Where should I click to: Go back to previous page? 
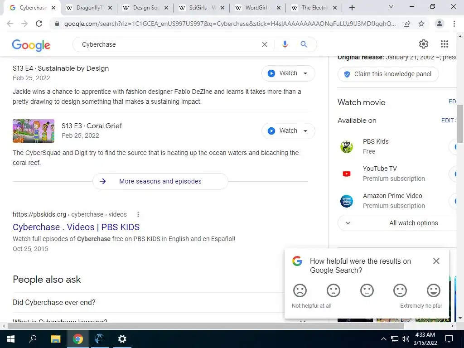point(10,24)
